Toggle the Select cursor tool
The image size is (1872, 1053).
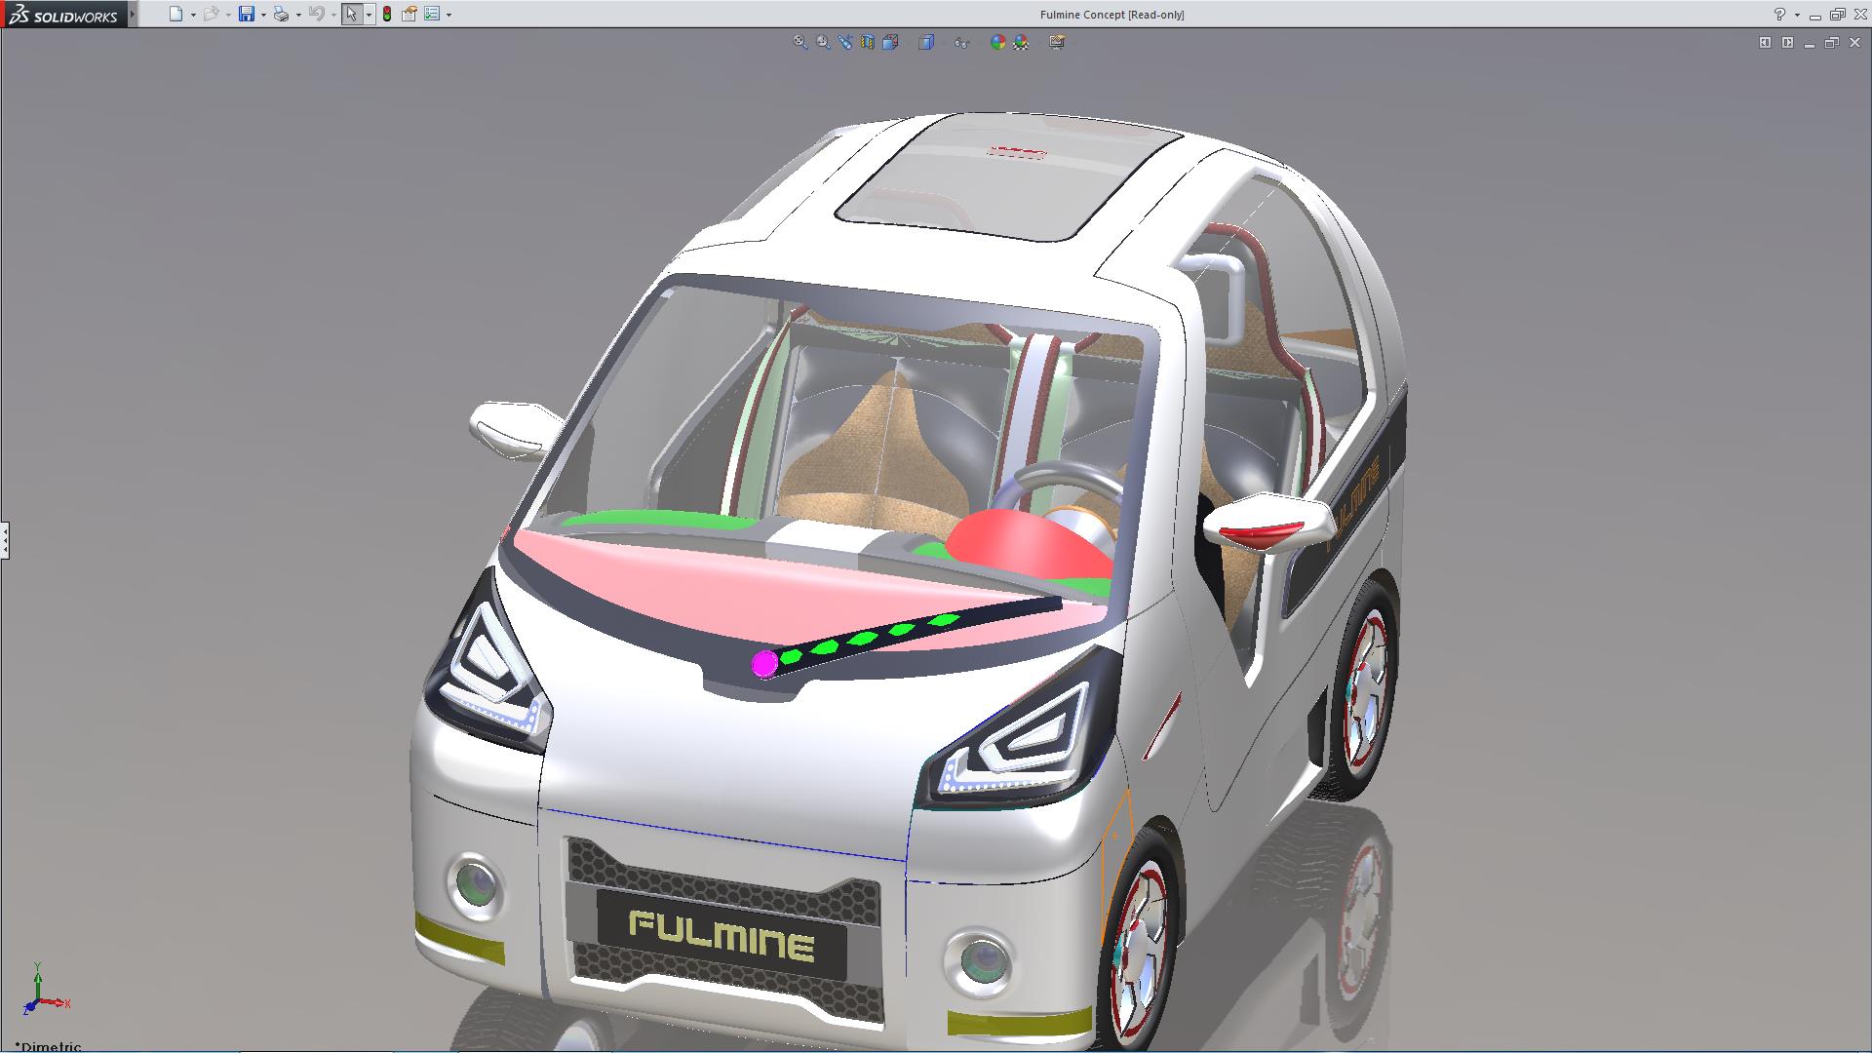click(351, 14)
